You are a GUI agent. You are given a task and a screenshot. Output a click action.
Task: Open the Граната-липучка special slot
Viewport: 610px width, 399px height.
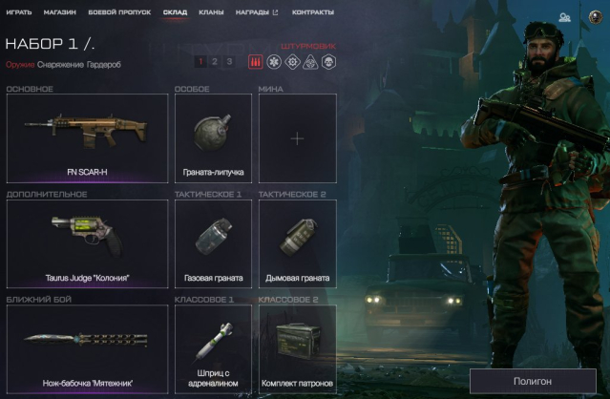coord(213,138)
